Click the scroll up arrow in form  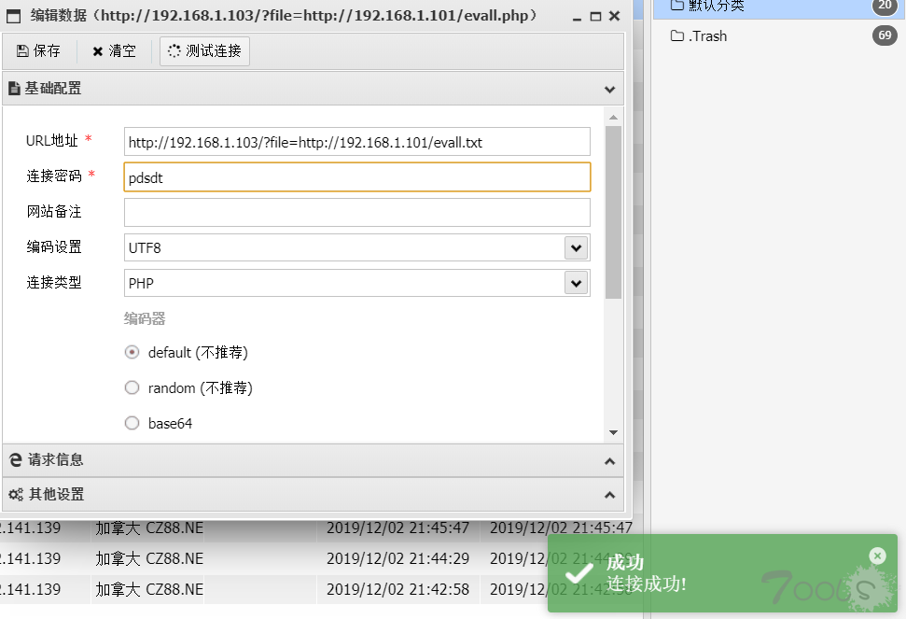[614, 118]
